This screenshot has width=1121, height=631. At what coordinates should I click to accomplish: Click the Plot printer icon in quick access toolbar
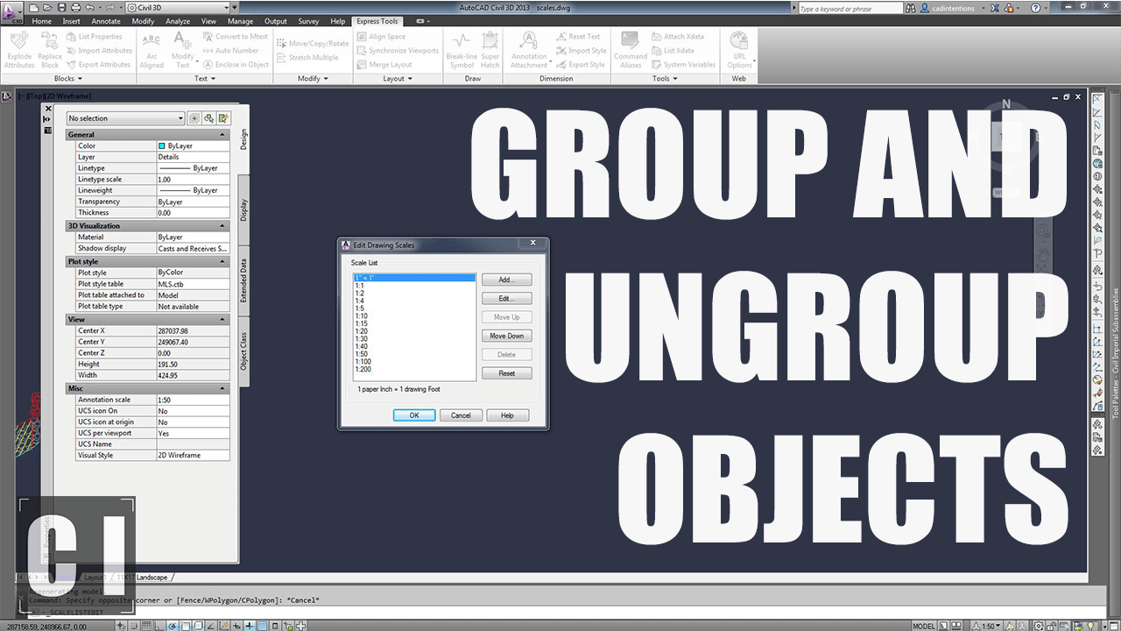click(x=75, y=7)
